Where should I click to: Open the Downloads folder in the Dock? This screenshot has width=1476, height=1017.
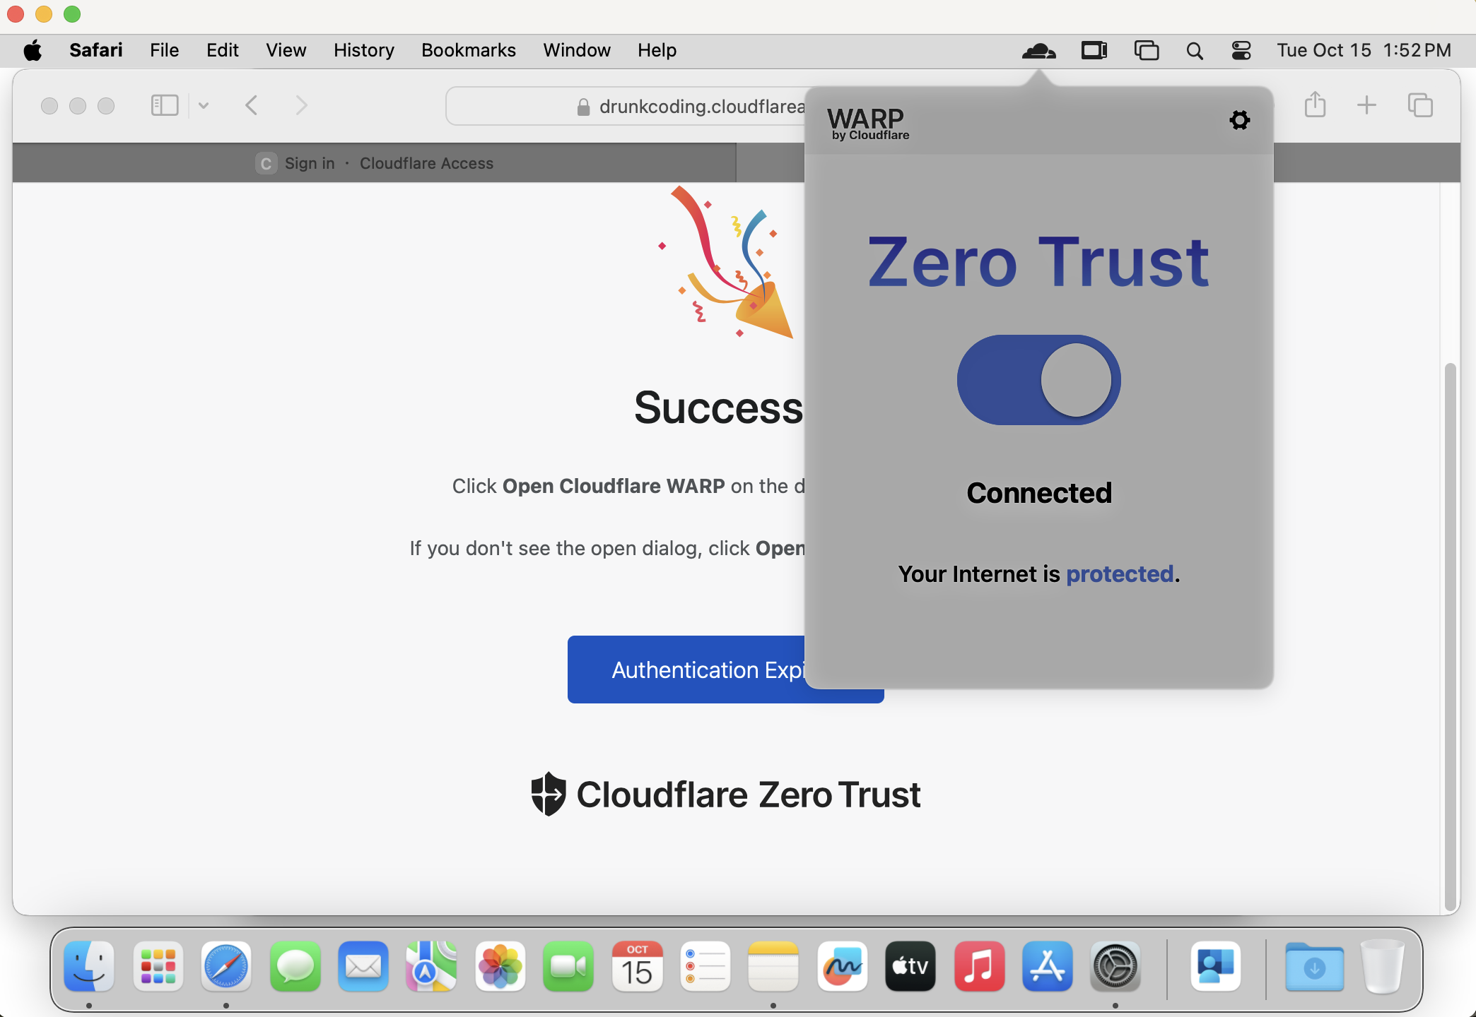click(x=1314, y=966)
